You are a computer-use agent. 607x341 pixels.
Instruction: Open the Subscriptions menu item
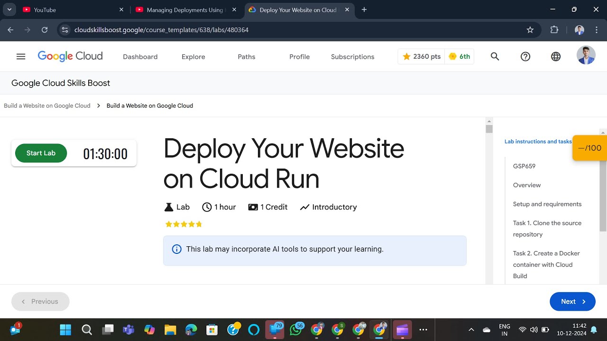353,57
